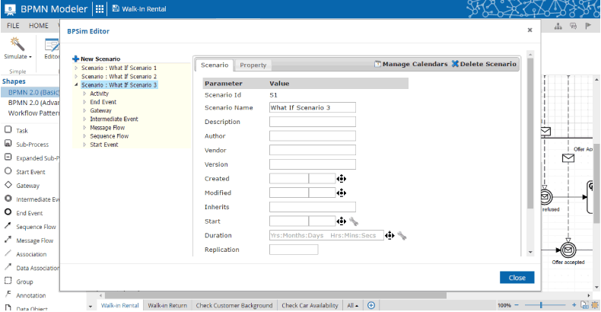This screenshot has width=601, height=312.
Task: Expand the Activity tree node
Action: (x=84, y=94)
